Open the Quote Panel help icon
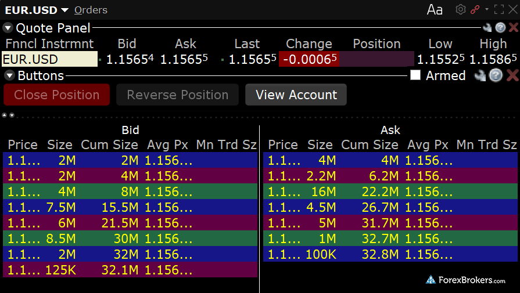 pos(500,27)
